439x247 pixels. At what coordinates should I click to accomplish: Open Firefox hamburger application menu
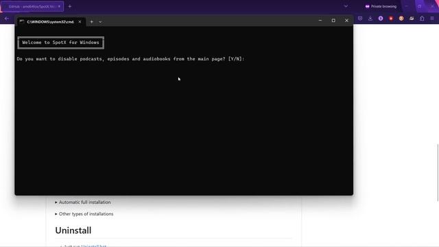click(432, 19)
